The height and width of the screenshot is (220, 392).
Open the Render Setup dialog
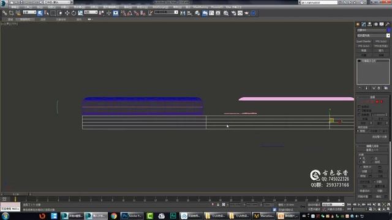click(x=234, y=13)
